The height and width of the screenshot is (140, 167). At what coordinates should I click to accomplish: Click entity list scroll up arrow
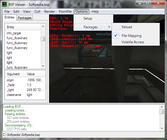[x=43, y=26]
